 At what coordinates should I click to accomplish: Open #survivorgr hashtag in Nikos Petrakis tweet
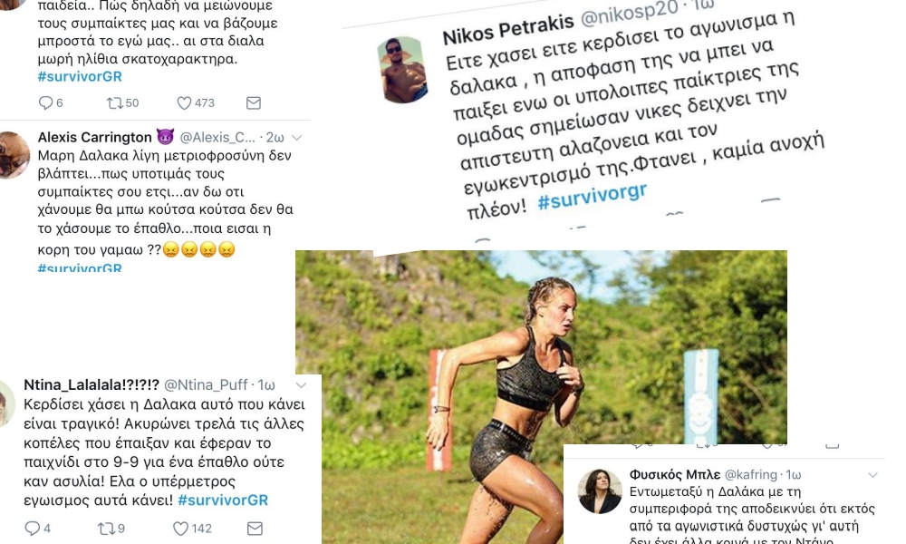coord(592,197)
